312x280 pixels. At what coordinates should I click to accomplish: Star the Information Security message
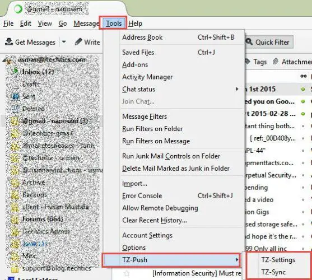pos(127,274)
